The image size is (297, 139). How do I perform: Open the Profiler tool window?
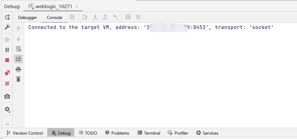coord(178,133)
